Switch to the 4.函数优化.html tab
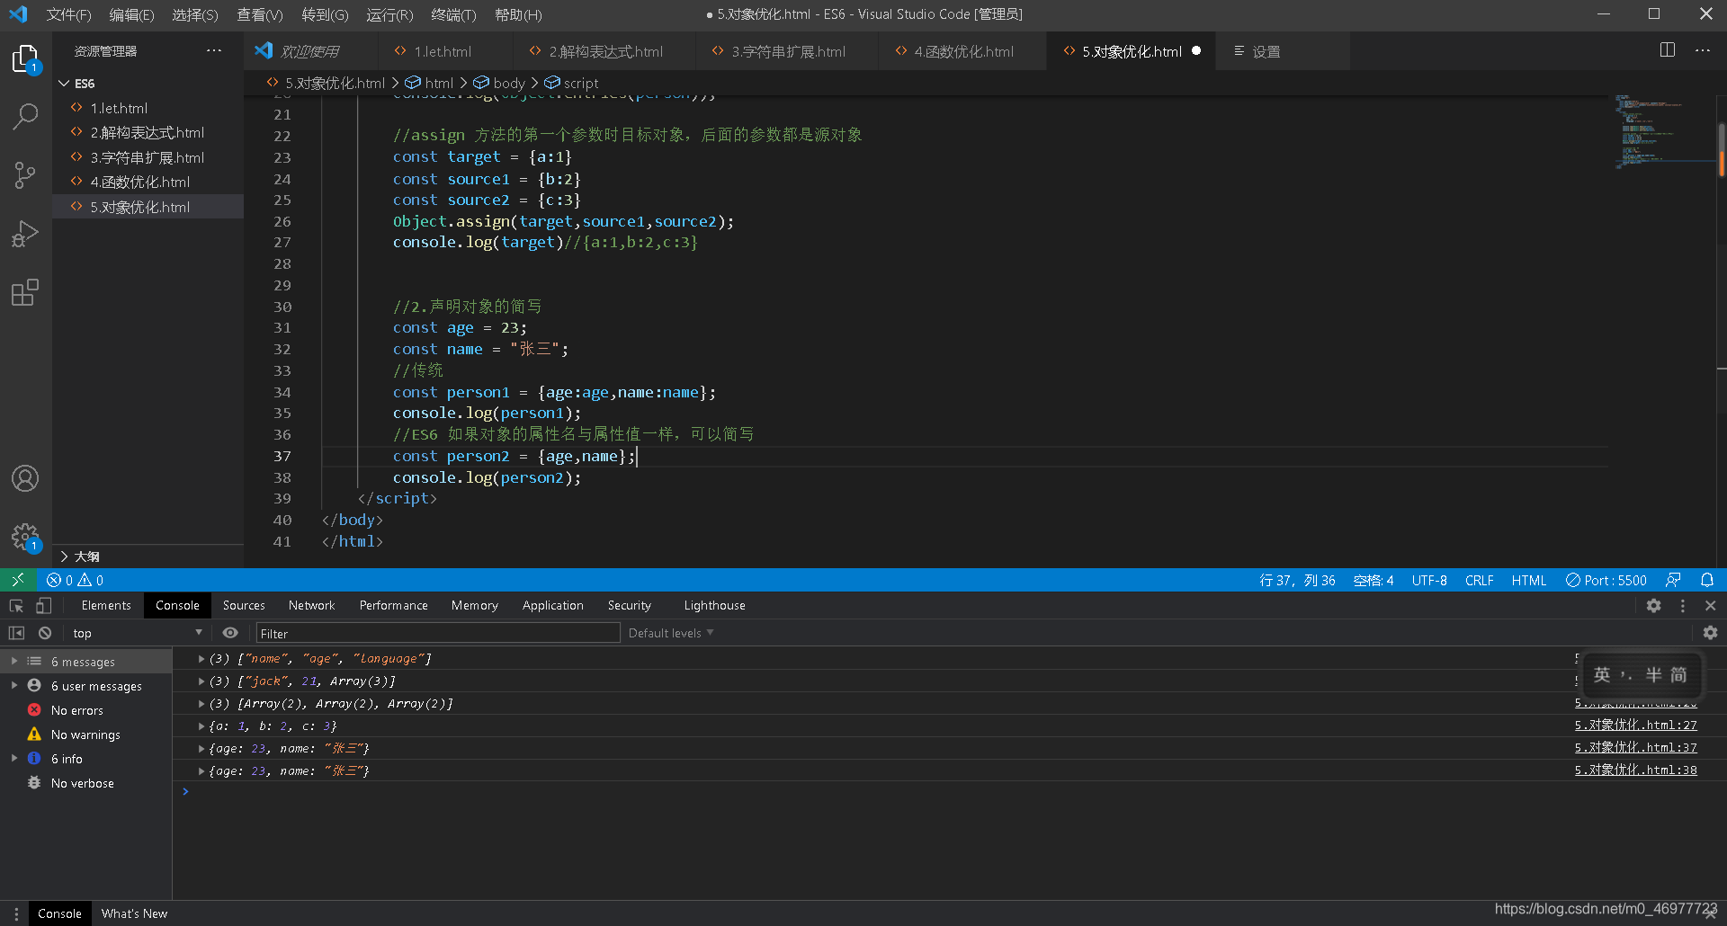This screenshot has height=926, width=1727. (x=963, y=51)
